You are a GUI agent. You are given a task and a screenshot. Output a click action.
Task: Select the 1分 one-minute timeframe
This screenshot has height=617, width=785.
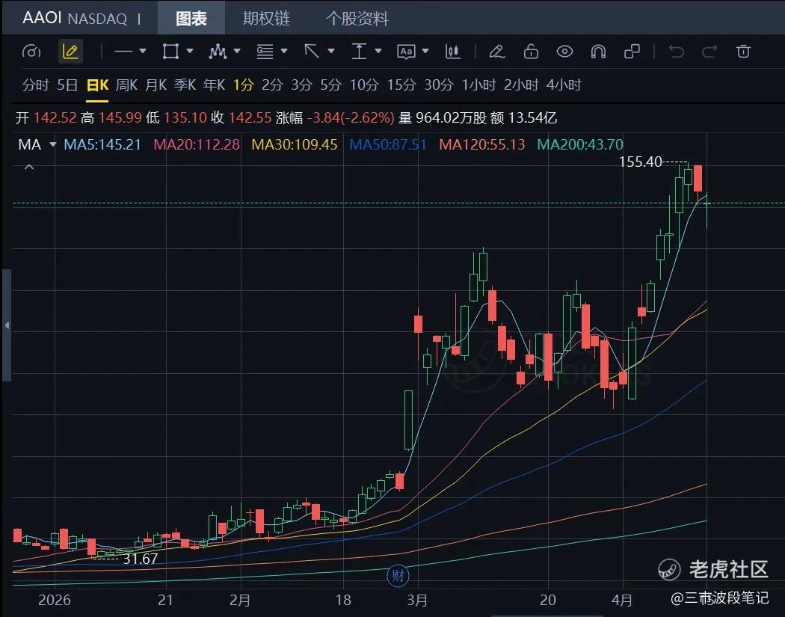[x=243, y=85]
